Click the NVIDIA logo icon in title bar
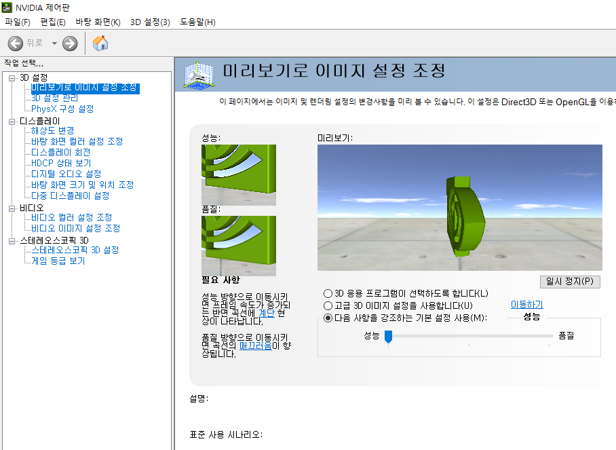Screen dimensions: 616x450 [7, 7]
